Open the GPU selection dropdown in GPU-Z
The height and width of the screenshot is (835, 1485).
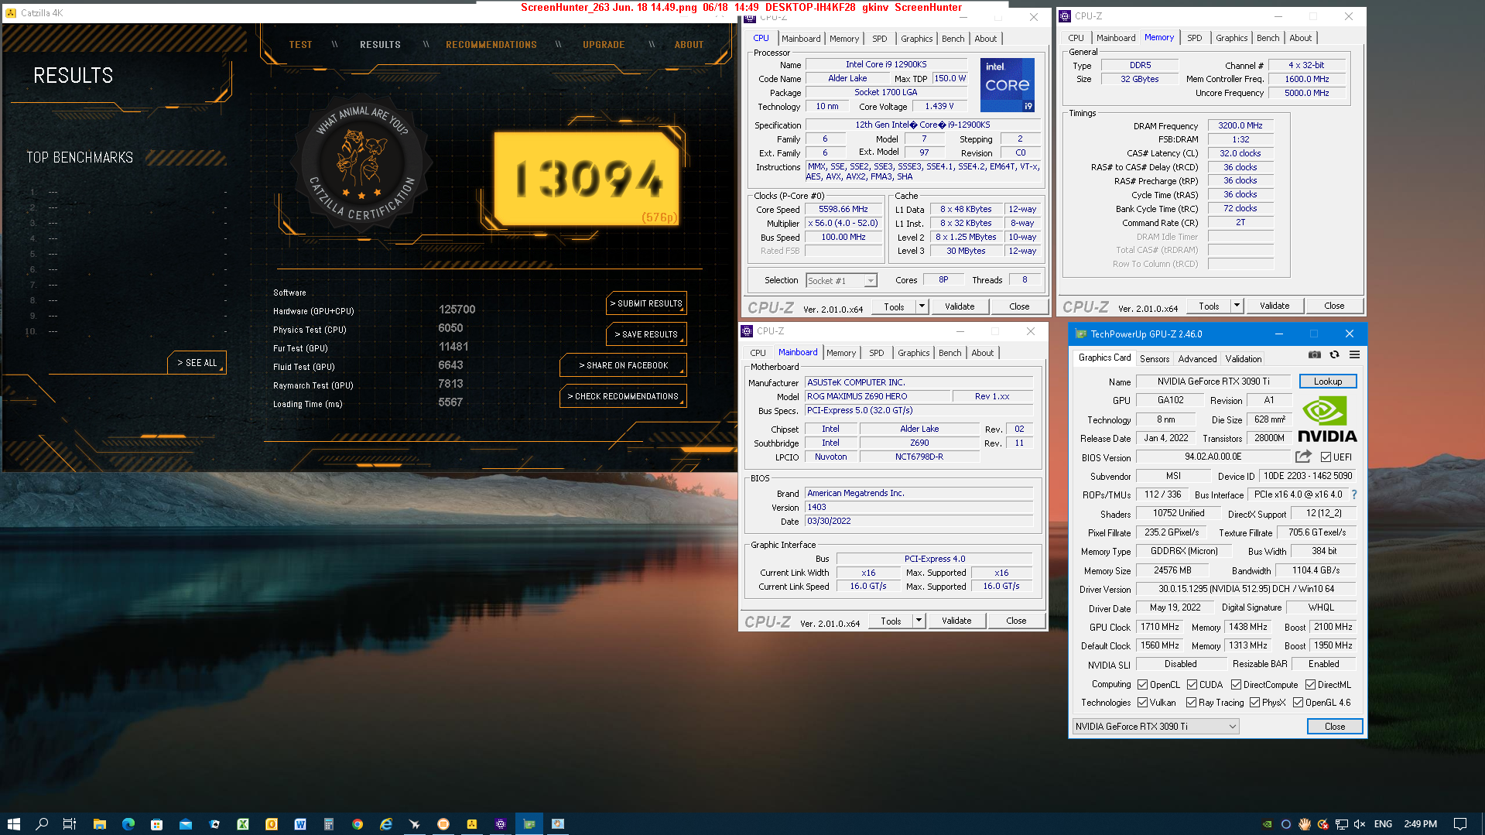pos(1155,727)
